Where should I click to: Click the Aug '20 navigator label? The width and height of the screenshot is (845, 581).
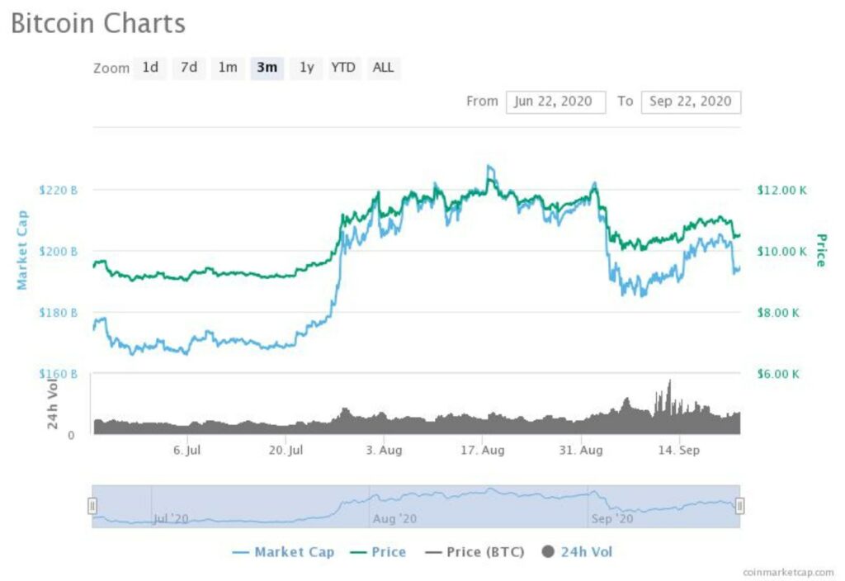[x=394, y=518]
